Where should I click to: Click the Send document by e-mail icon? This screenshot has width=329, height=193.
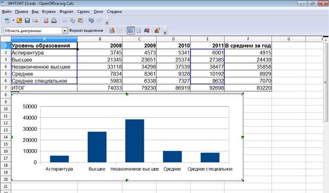(35, 21)
